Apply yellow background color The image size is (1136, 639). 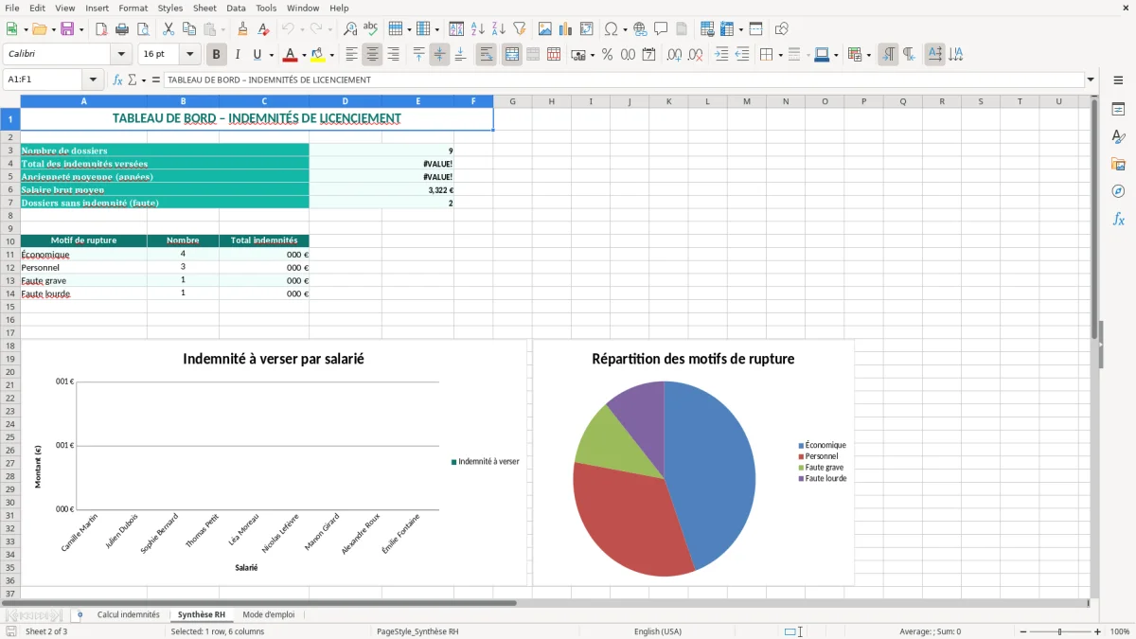click(318, 55)
